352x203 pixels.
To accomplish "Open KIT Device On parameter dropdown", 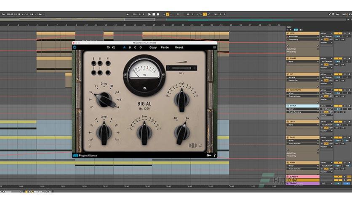I will (x=303, y=80).
